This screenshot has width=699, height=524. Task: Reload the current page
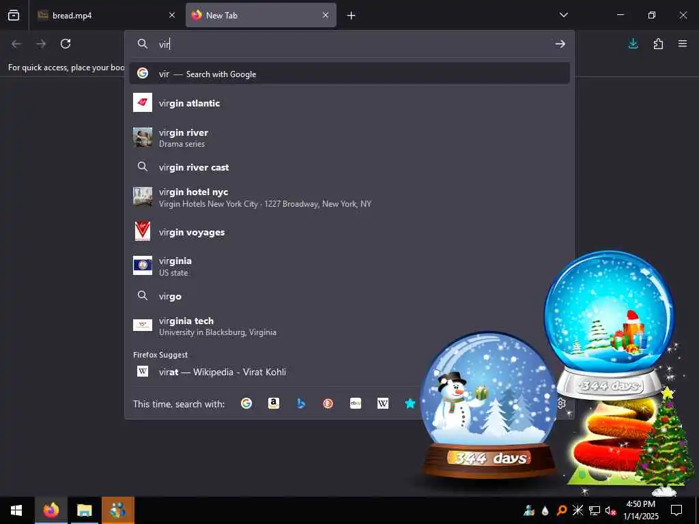(x=66, y=44)
